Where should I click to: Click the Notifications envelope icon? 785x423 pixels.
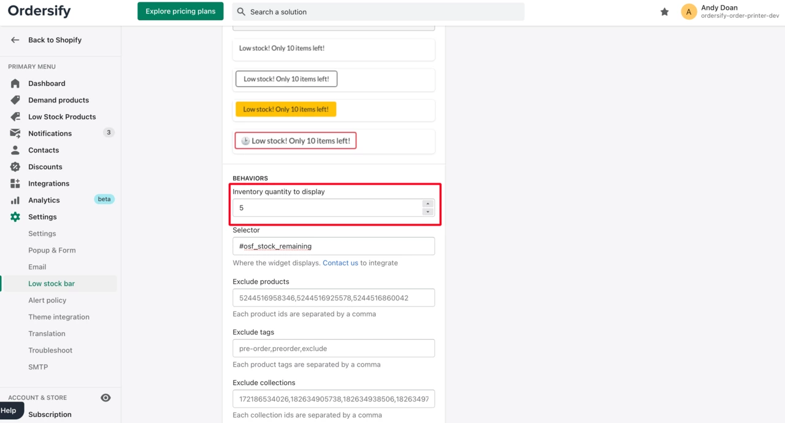point(15,133)
